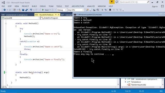Screen dimensions: 165x93
Task: Click the Refresh icon next to Start
Action: (53, 10)
